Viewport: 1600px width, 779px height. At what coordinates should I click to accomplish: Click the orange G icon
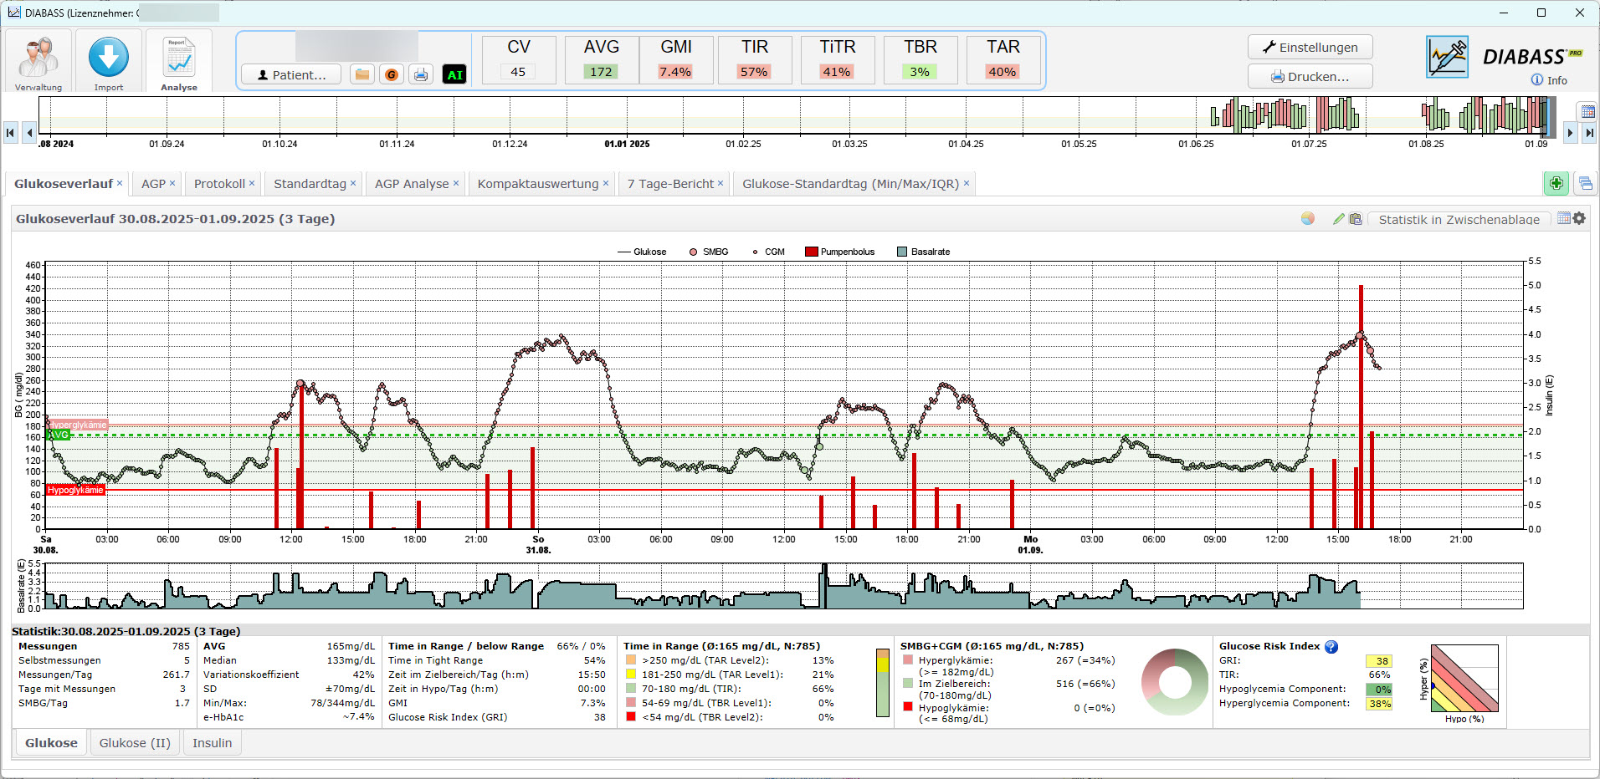(391, 74)
